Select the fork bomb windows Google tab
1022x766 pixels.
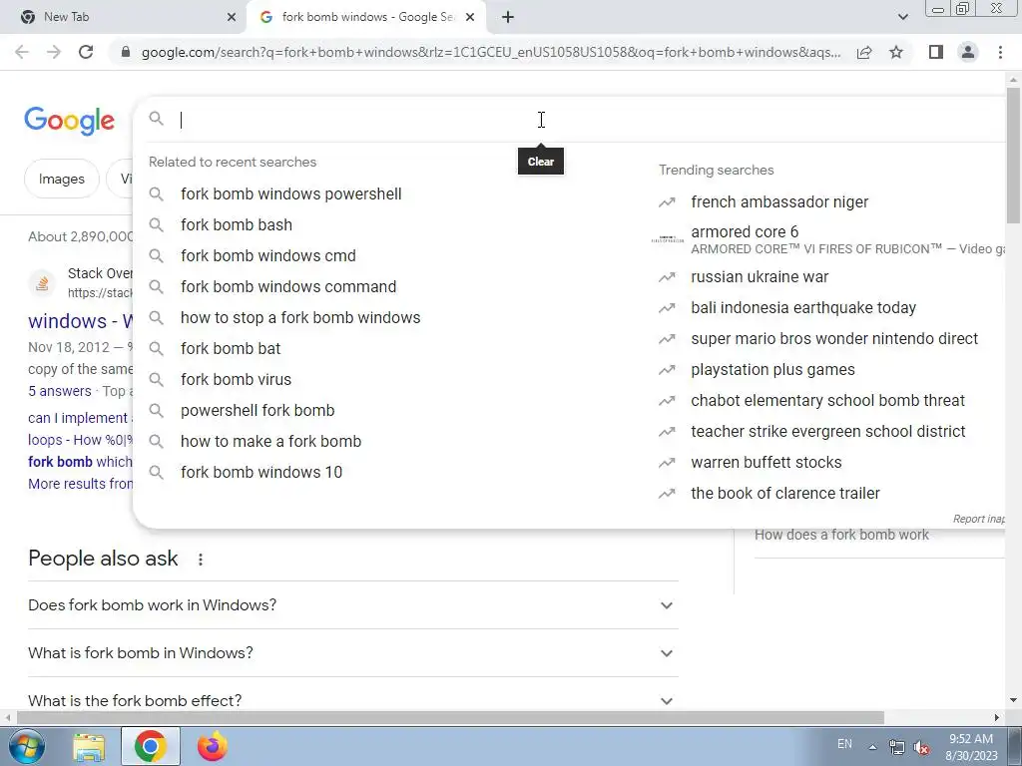[367, 17]
